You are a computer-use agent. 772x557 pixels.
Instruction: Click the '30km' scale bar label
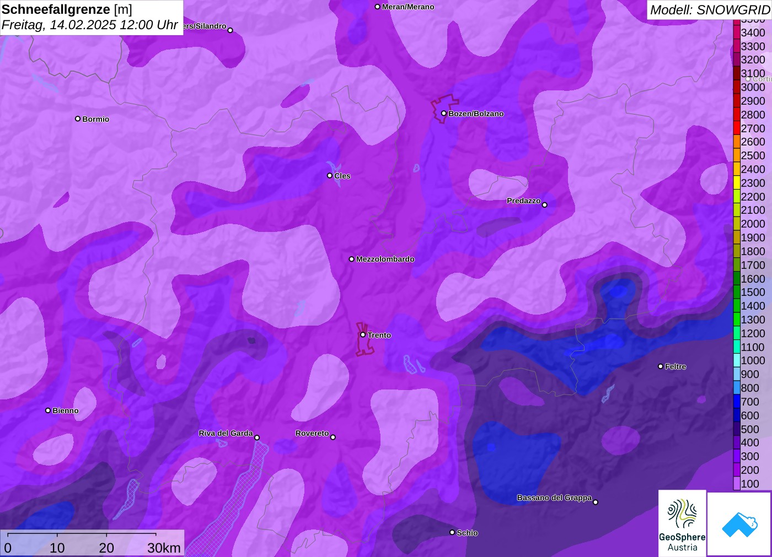(x=164, y=548)
